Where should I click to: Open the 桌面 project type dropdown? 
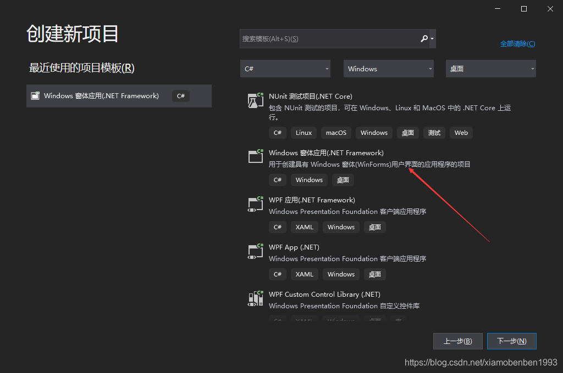[x=490, y=68]
